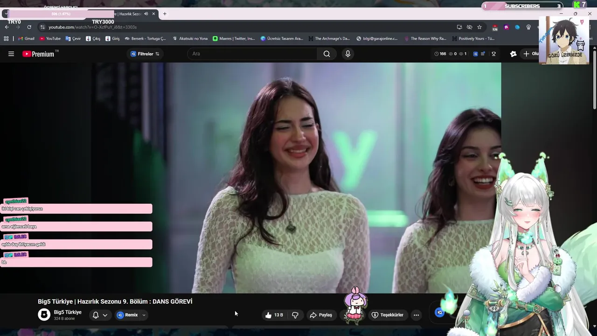Close the Hazırlık Sezonu browser tab
The width and height of the screenshot is (597, 336).
(153, 14)
